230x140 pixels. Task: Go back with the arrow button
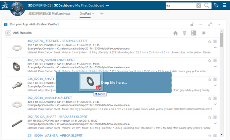pos(8,33)
